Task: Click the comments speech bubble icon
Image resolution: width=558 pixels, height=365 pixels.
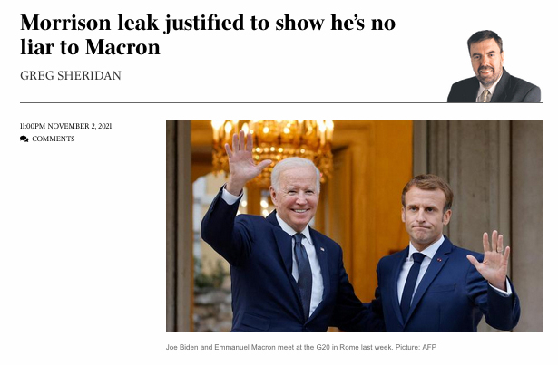Action: tap(24, 139)
